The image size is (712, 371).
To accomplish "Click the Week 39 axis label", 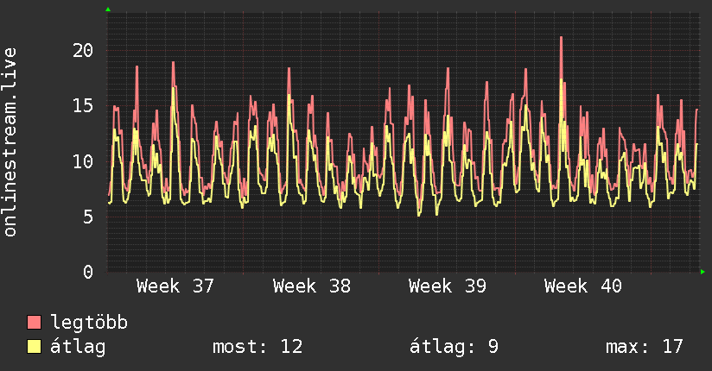I will 448,286.
